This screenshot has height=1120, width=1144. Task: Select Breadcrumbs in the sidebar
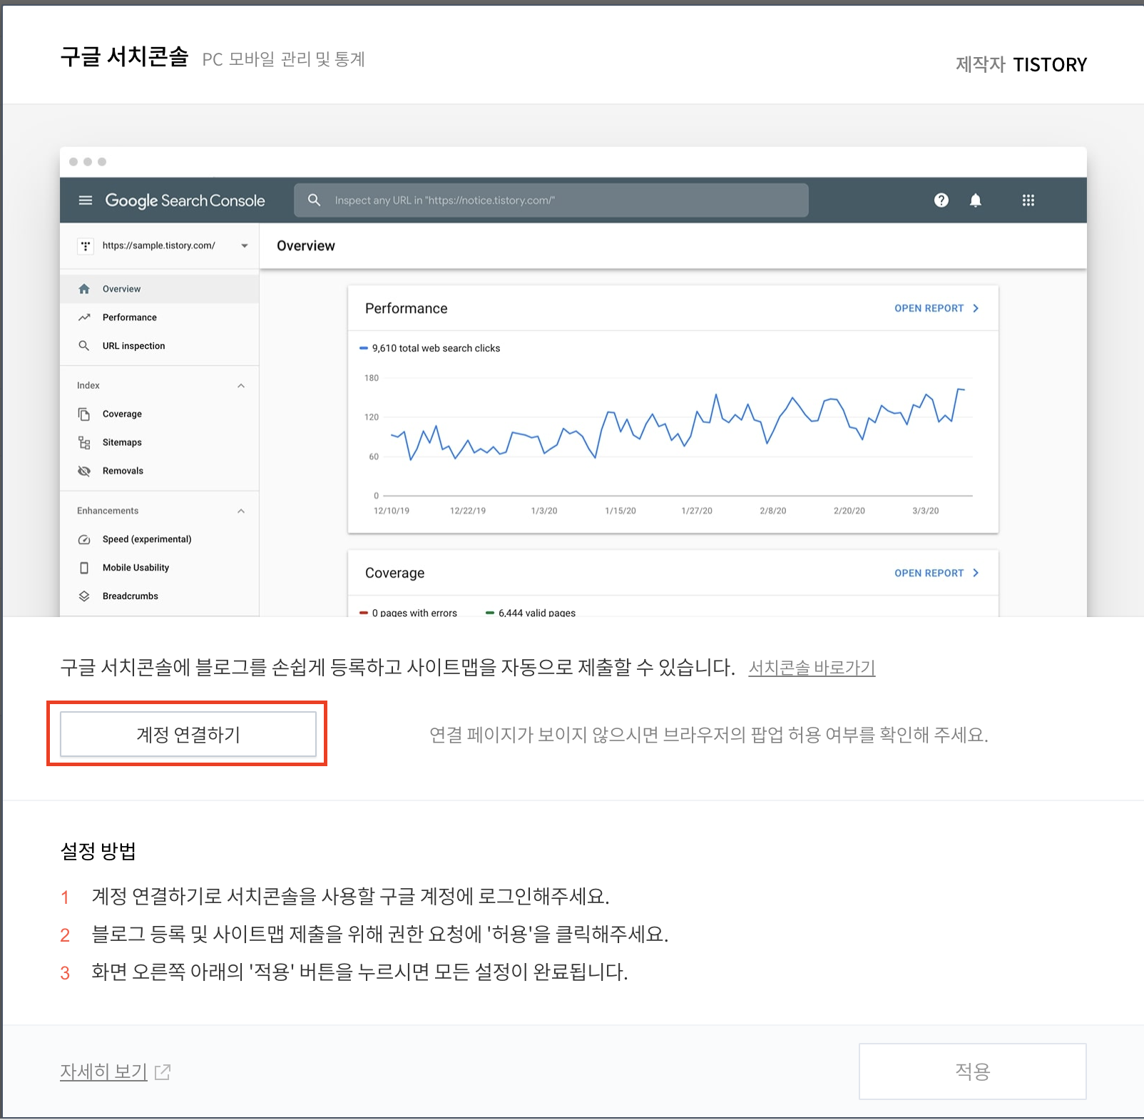[159, 596]
